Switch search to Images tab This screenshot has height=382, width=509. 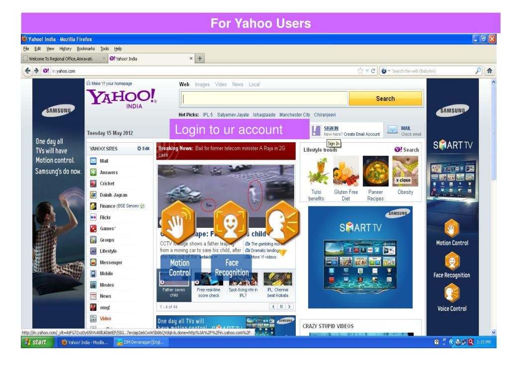pos(202,85)
